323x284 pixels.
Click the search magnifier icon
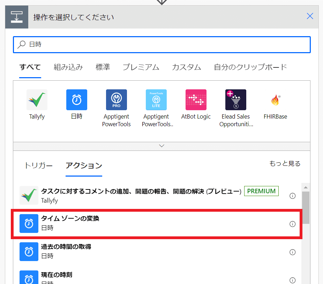click(21, 44)
